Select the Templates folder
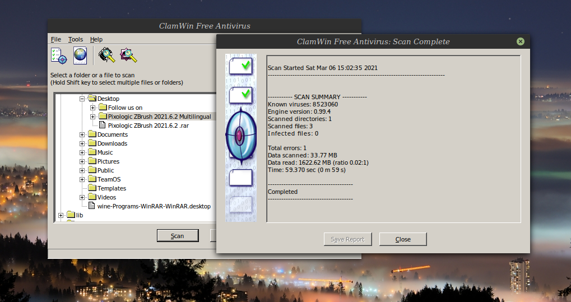 [112, 188]
